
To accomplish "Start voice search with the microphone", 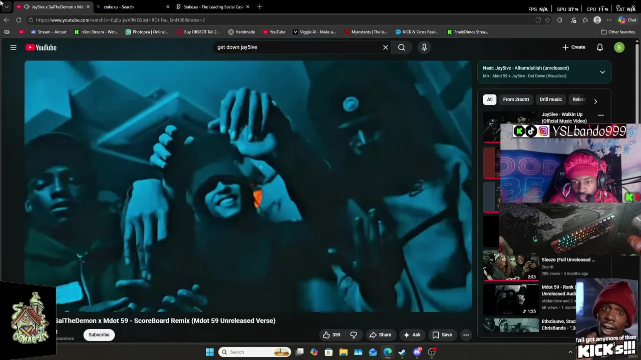I will click(x=424, y=47).
